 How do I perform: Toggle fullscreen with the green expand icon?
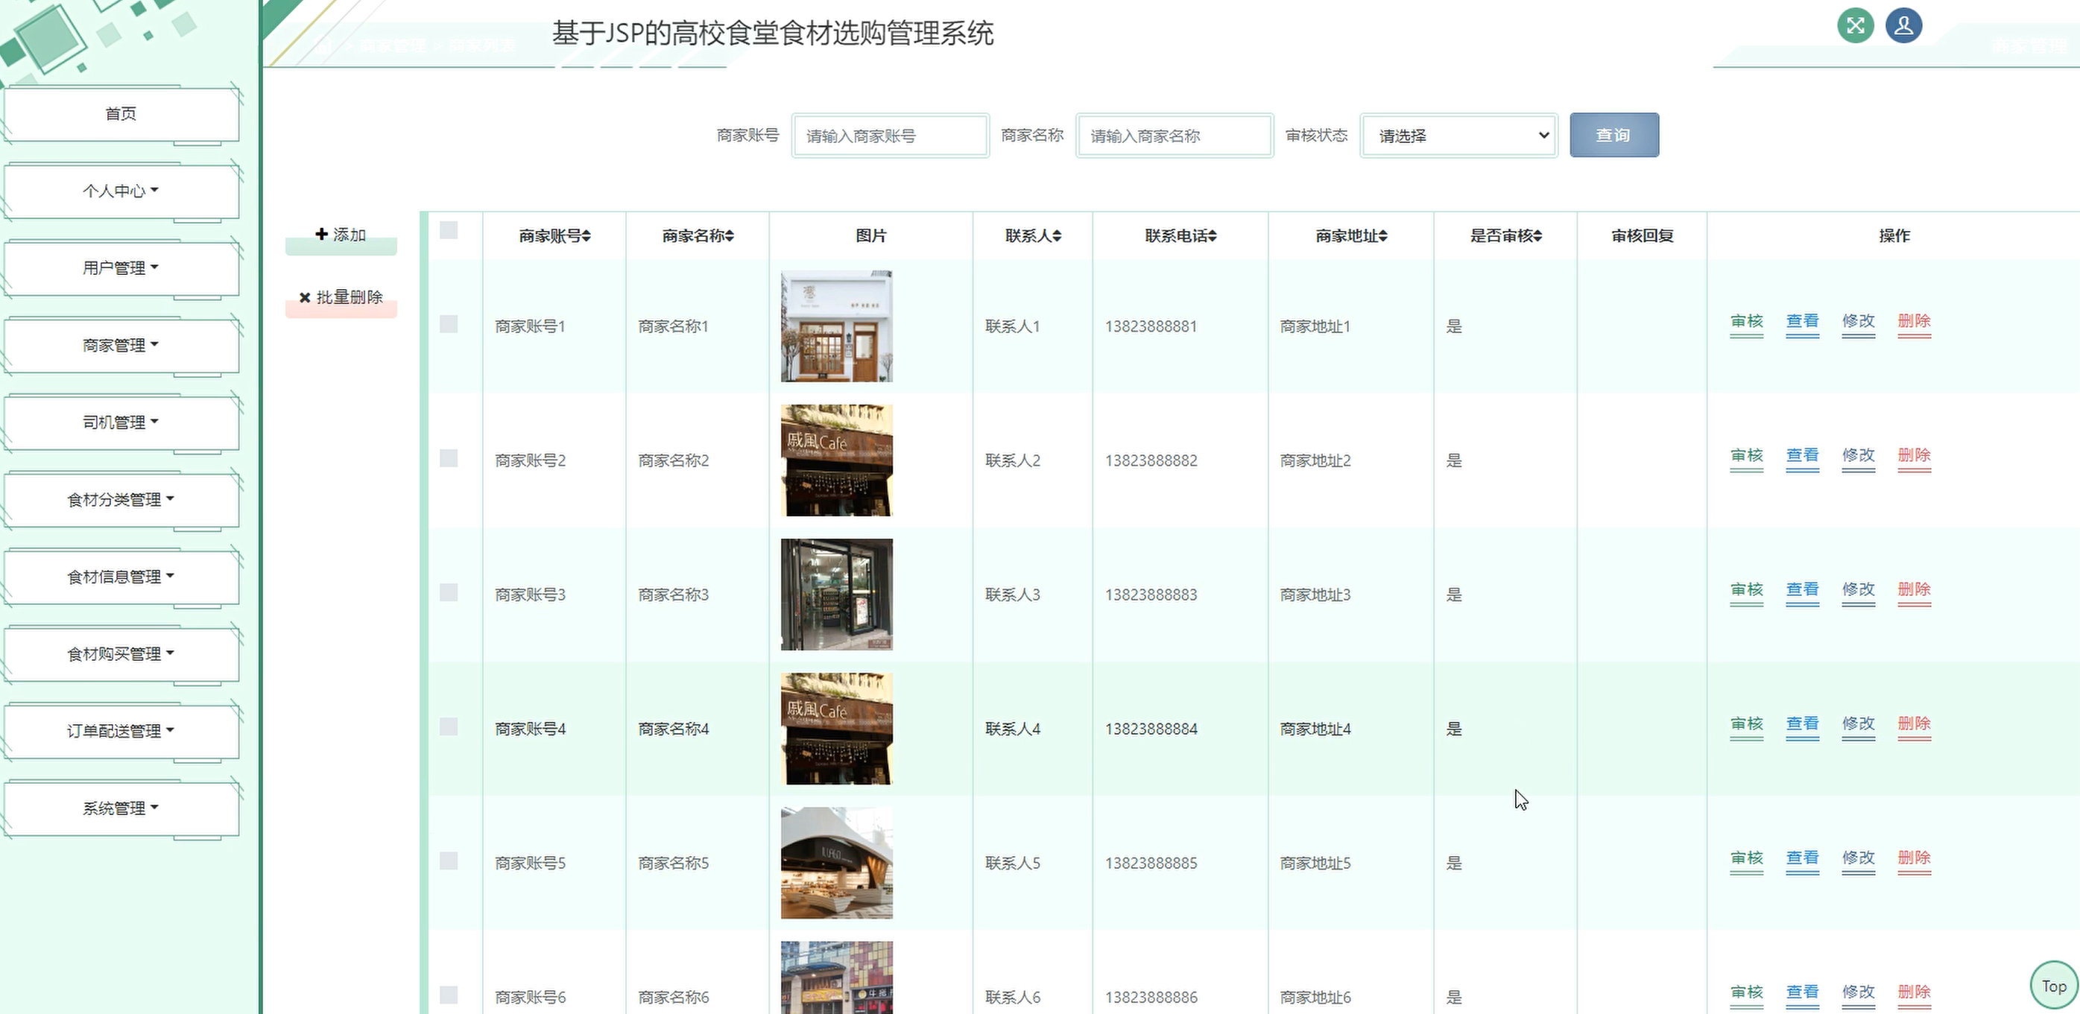coord(1855,26)
